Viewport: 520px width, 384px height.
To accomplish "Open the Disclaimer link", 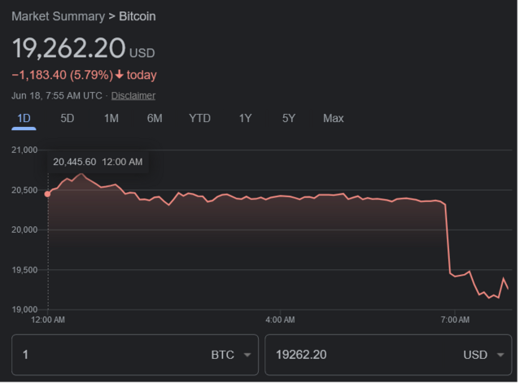I will pos(133,96).
